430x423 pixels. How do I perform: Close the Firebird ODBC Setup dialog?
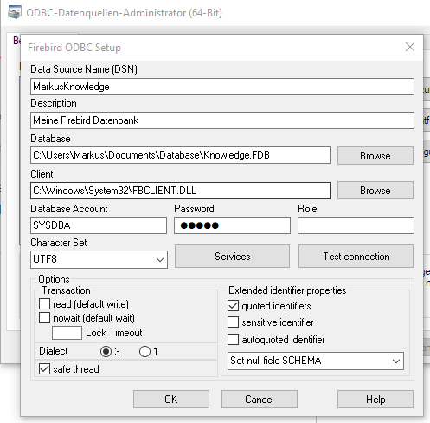410,47
